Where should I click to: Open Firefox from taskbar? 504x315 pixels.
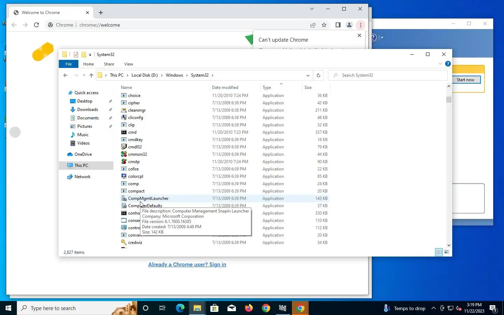tap(249, 308)
